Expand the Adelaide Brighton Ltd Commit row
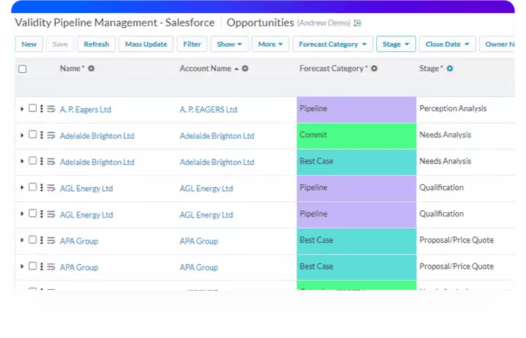Image resolution: width=526 pixels, height=338 pixels. [22, 135]
